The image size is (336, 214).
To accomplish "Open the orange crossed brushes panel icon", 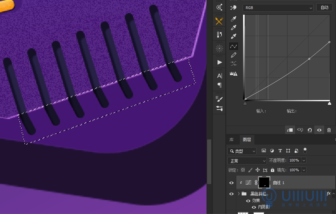I will 219,21.
